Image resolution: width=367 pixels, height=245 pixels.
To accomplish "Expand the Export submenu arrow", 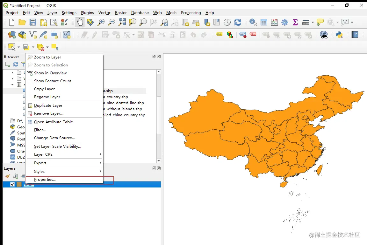I will [100, 163].
